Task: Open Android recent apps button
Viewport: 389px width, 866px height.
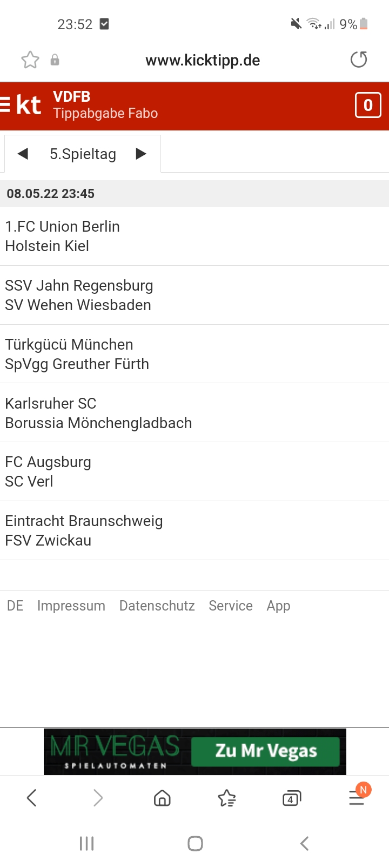Action: (86, 843)
